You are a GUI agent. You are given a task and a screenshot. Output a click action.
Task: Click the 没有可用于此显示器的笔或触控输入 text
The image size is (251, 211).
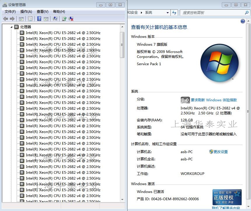tap(208, 134)
